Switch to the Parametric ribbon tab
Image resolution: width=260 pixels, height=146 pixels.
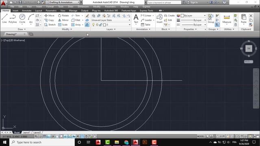(x=51, y=11)
